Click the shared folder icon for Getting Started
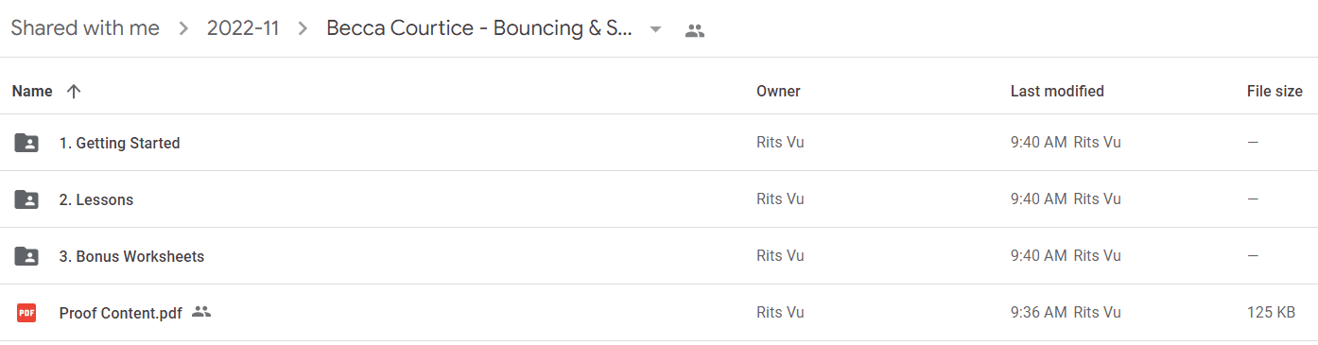Viewport: 1318px width, 345px height. (x=26, y=143)
